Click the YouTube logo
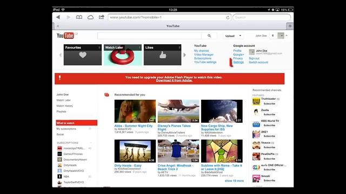Screen dimensions: 346x194 (x=65, y=36)
